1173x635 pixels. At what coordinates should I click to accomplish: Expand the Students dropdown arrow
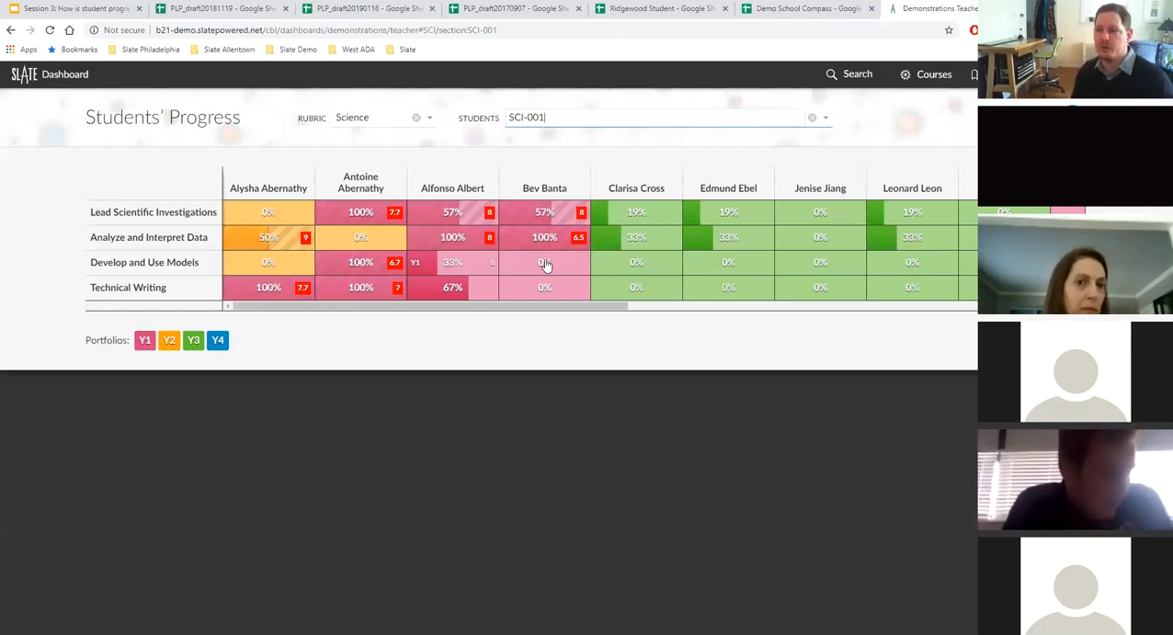click(826, 118)
